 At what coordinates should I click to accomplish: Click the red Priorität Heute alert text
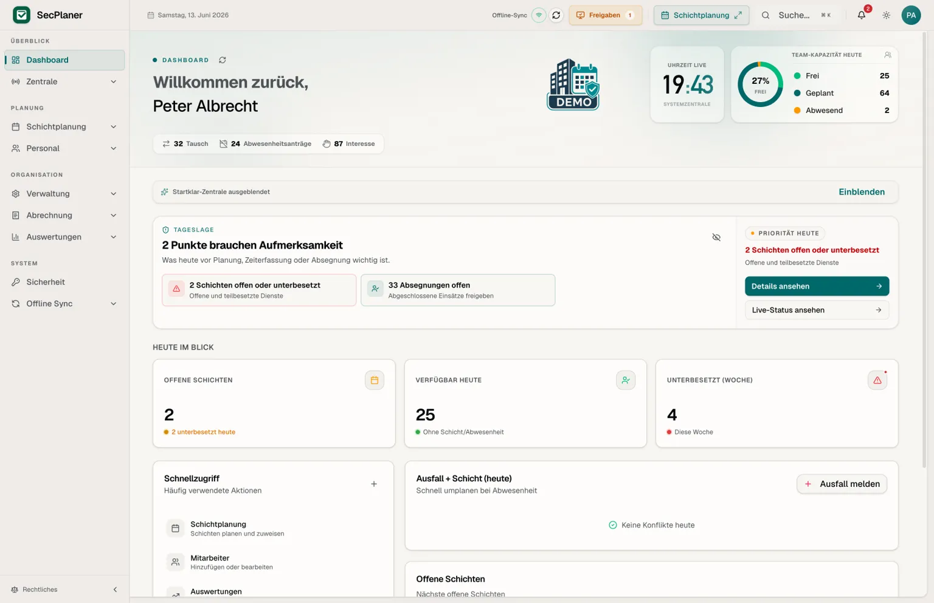point(812,250)
